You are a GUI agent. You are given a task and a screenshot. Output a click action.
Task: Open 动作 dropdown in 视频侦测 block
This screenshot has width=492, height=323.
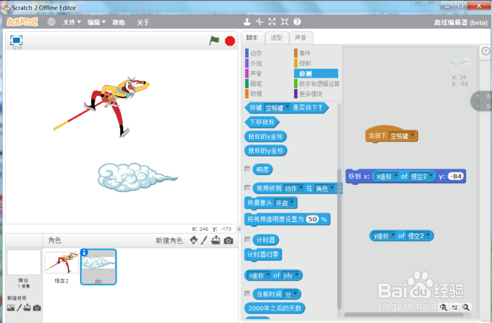[x=294, y=188]
